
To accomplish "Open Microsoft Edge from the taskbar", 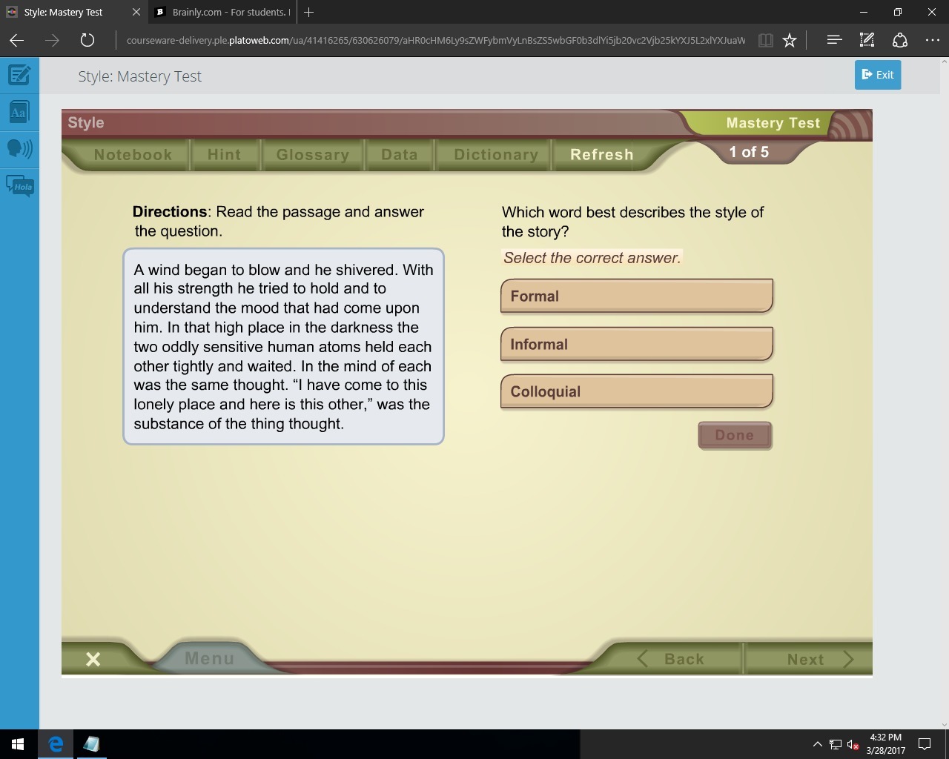I will pos(56,744).
